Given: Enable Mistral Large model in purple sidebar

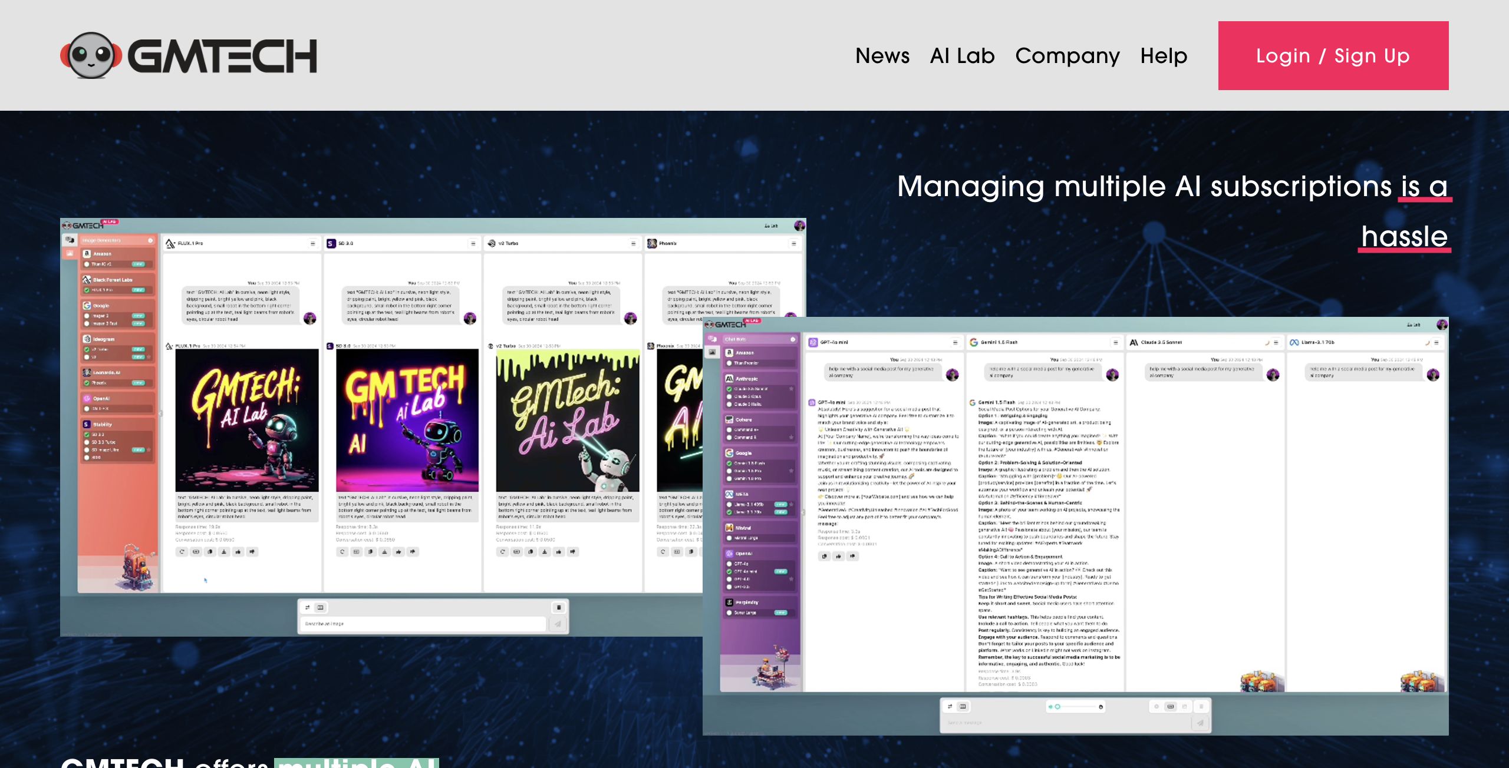Looking at the screenshot, I should point(729,538).
